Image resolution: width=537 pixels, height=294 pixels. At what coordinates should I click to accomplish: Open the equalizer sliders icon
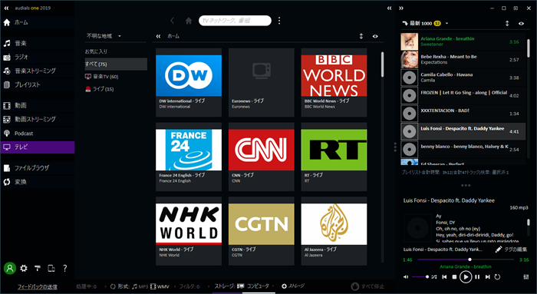coord(526,277)
